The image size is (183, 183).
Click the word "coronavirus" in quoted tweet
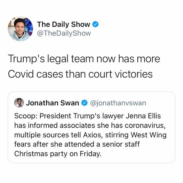[x=144, y=126]
